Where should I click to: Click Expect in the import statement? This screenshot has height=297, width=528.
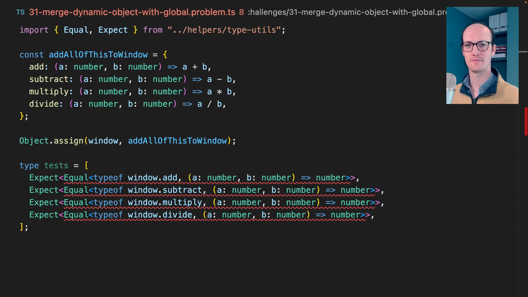click(x=113, y=30)
